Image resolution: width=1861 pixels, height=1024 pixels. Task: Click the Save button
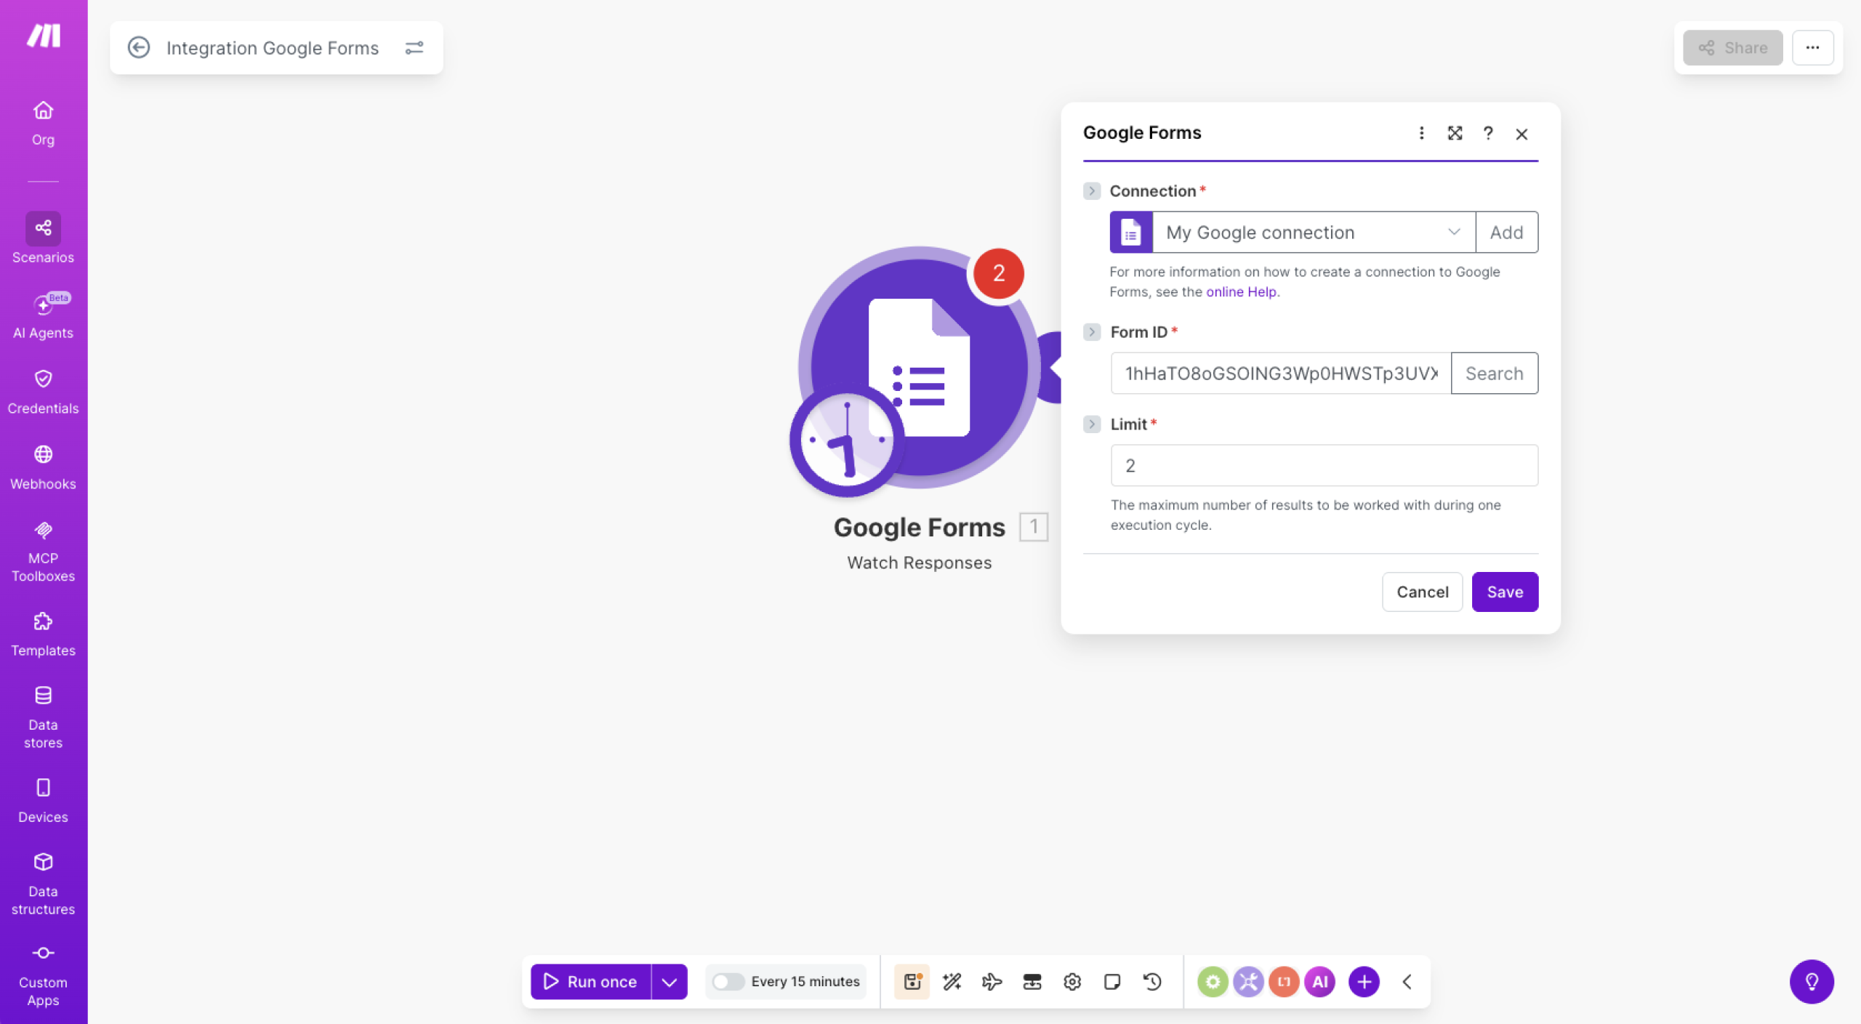1504,592
